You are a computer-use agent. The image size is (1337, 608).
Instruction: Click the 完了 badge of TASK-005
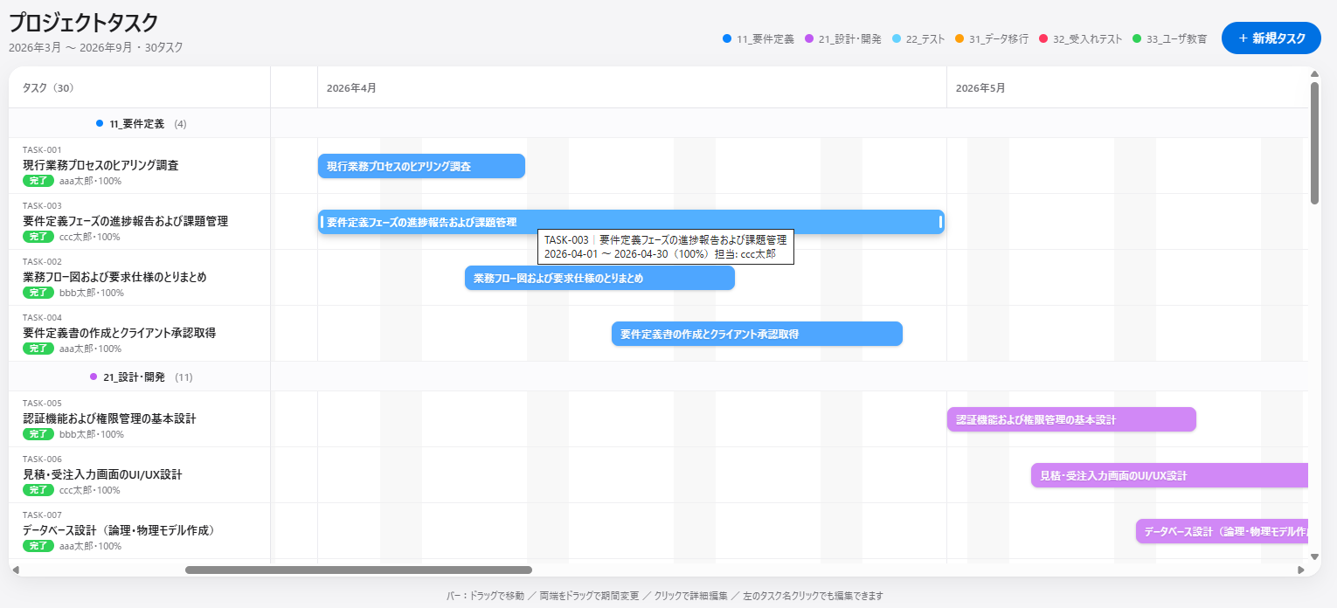click(x=38, y=434)
